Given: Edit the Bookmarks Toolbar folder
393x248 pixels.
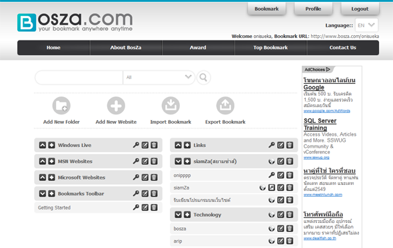Looking at the screenshot, I should [145, 193].
